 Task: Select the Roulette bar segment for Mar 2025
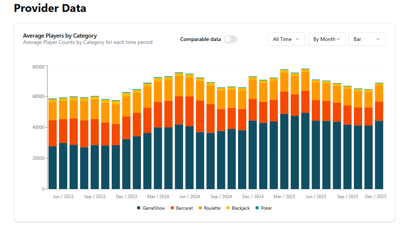tap(284, 82)
